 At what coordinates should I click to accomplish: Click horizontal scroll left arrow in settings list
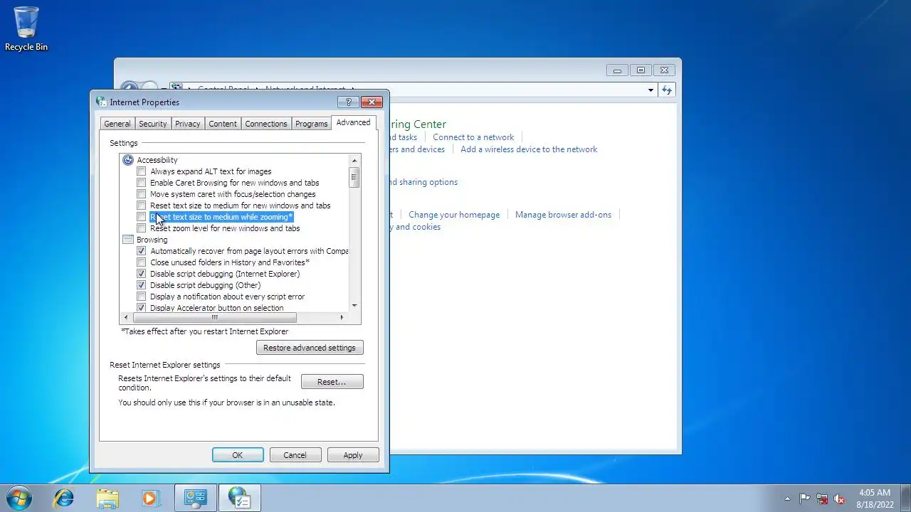pyautogui.click(x=126, y=317)
